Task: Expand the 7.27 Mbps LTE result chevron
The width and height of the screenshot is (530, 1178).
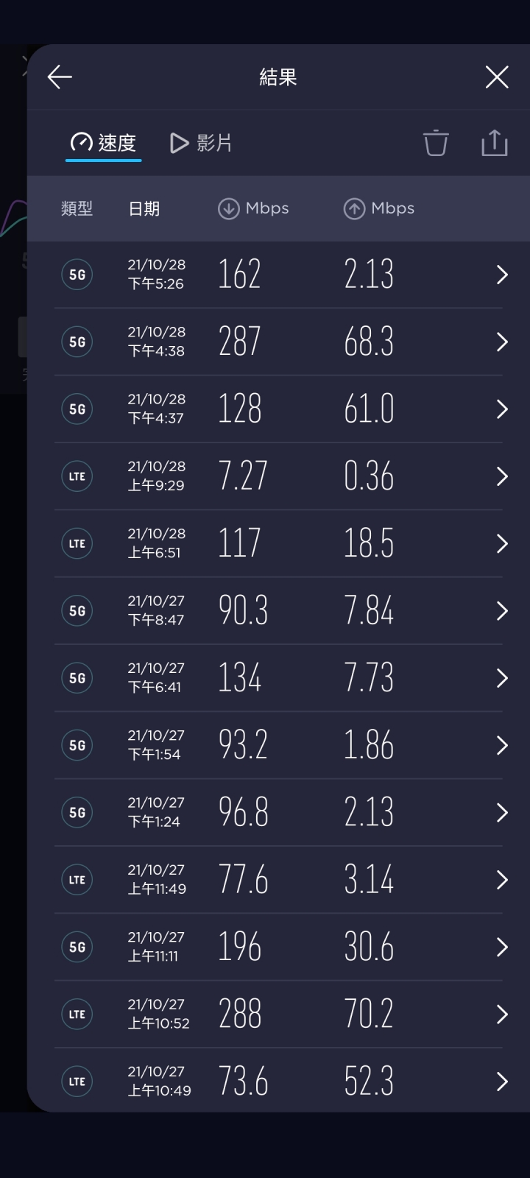Action: (502, 476)
